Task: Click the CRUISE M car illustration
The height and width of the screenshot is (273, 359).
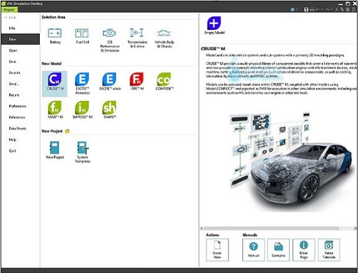Action: [x=291, y=161]
